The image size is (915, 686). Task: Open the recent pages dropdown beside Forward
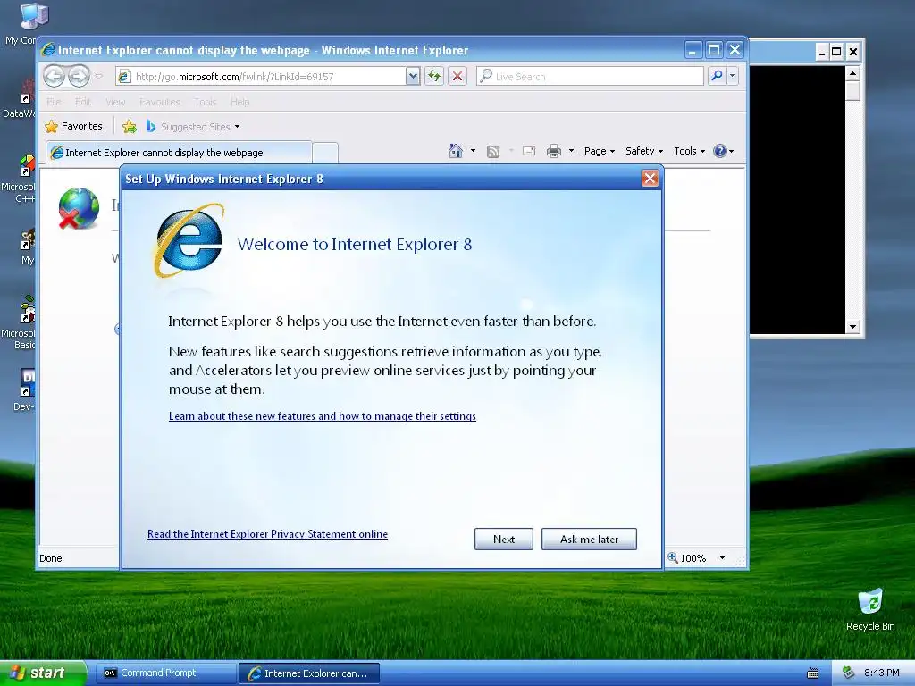coord(98,77)
